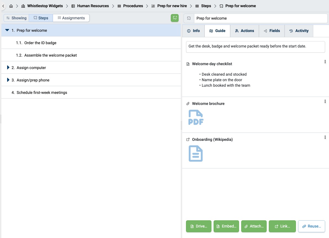Click the Reuse... button
This screenshot has height=238, width=329.
click(312, 226)
